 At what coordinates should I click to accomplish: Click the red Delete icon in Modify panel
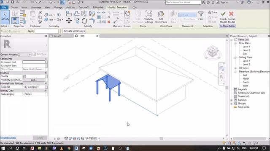point(109,22)
